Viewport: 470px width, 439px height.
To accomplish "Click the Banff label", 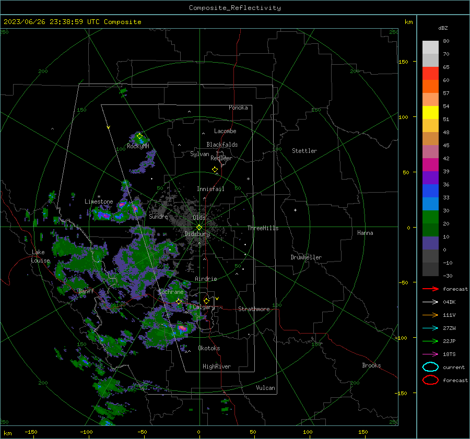I will pyautogui.click(x=86, y=291).
